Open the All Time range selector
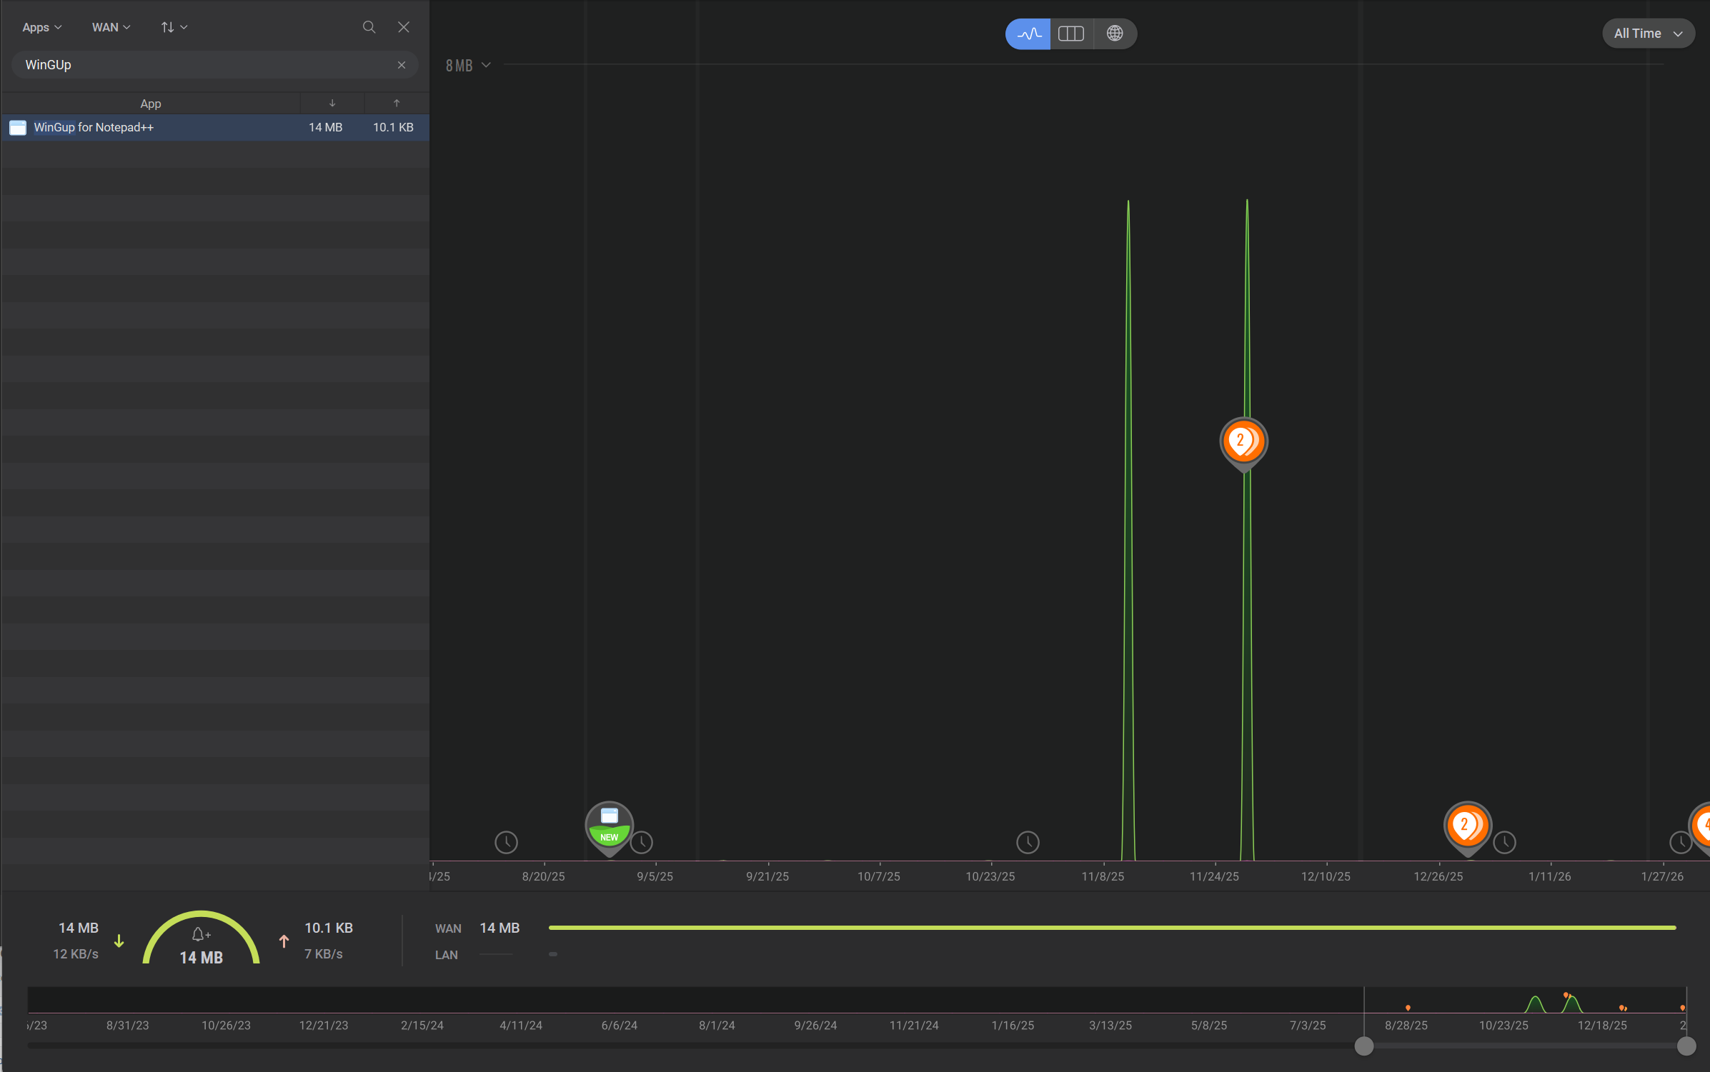Screen dimensions: 1710x1072 tap(1647, 34)
